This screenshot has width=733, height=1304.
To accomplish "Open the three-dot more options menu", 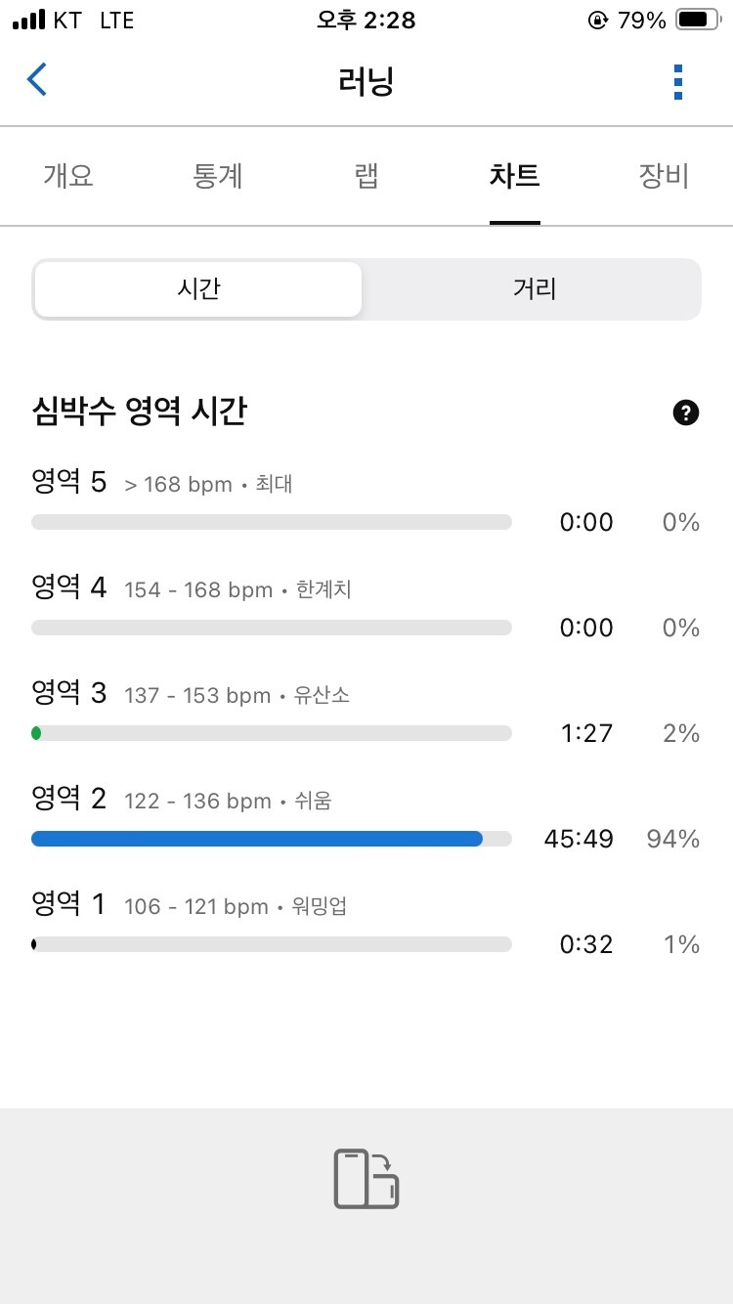I will 678,82.
